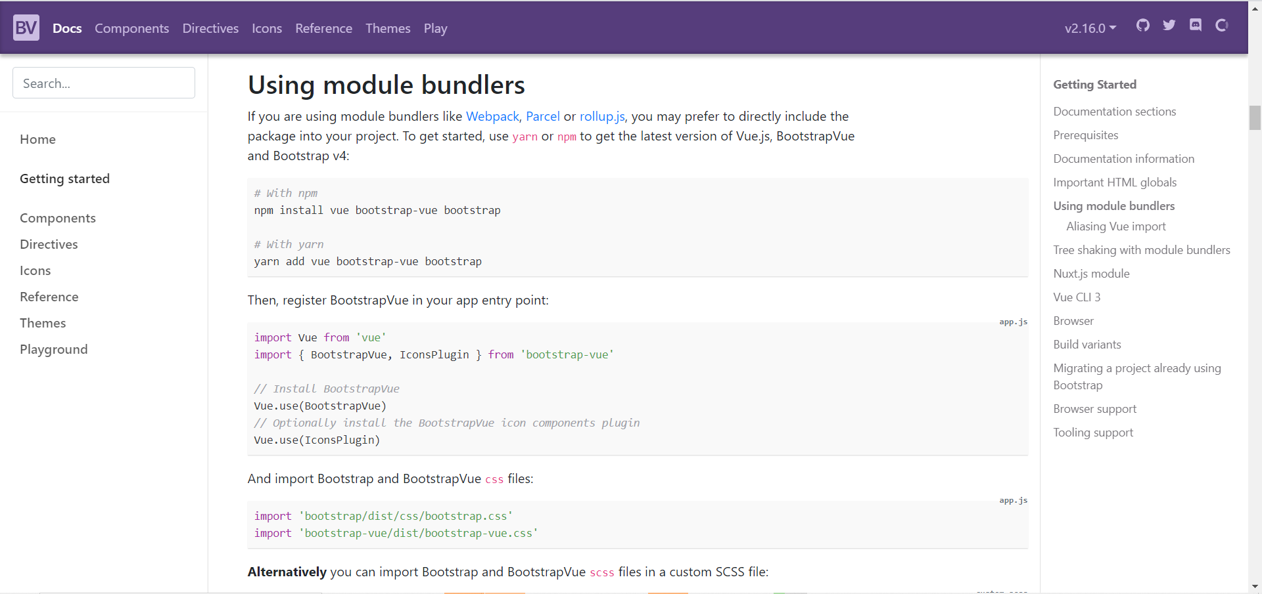Viewport: 1262px width, 594px height.
Task: Jump to Documentation sections
Action: 1114,112
